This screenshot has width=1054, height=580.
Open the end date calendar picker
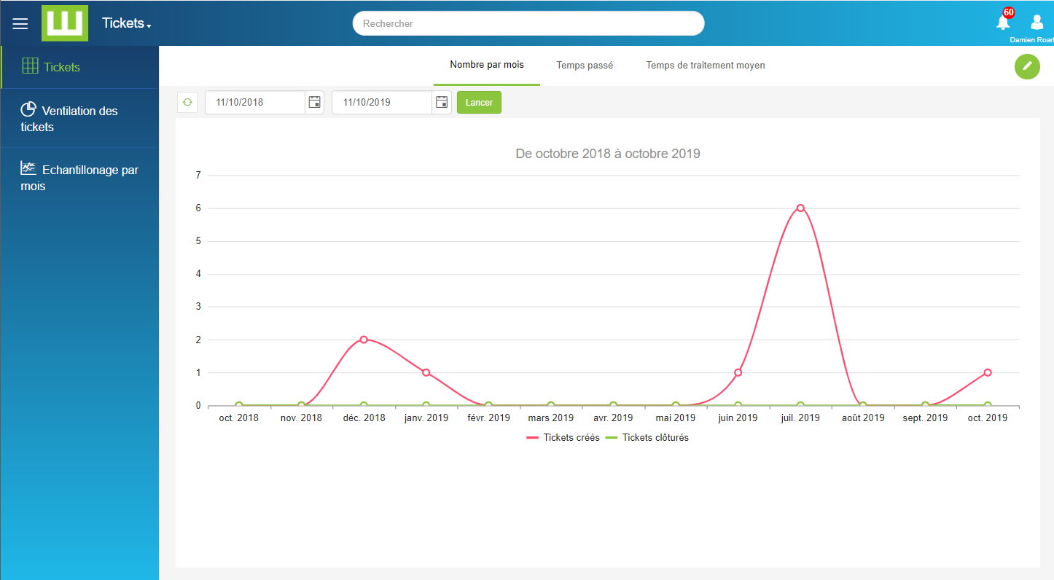click(x=442, y=103)
